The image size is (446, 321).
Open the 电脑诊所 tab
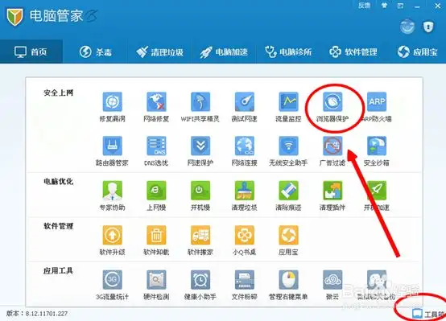click(288, 51)
